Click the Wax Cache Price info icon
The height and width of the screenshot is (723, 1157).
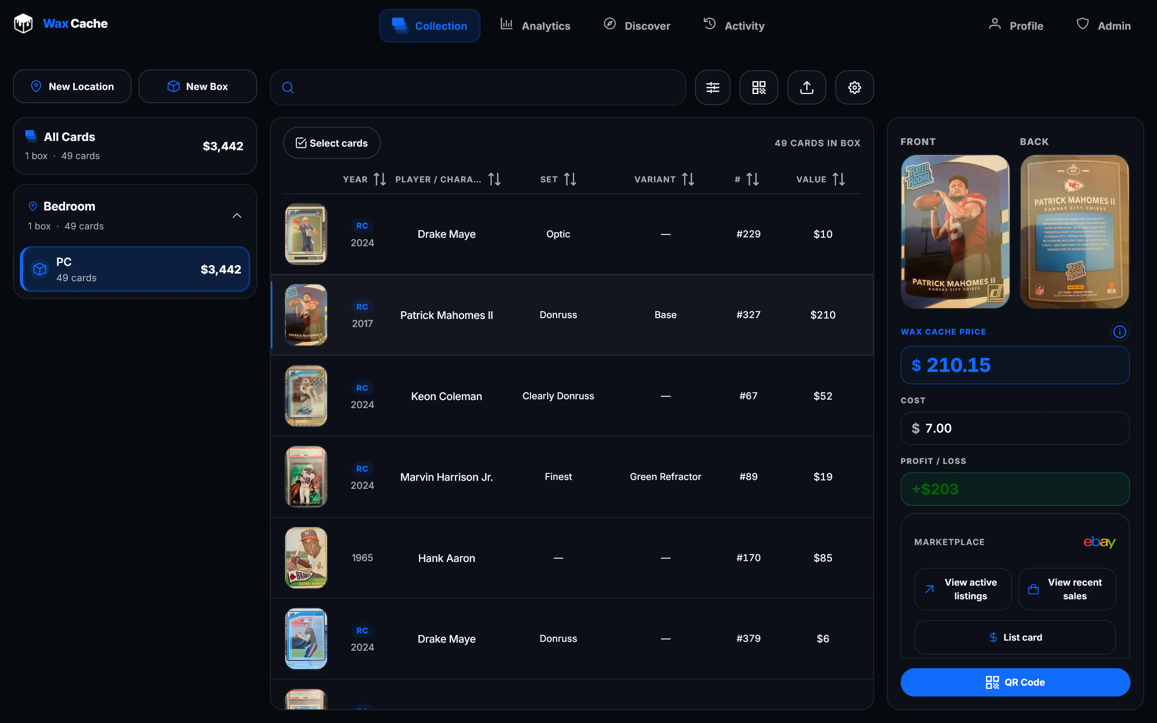pos(1119,332)
